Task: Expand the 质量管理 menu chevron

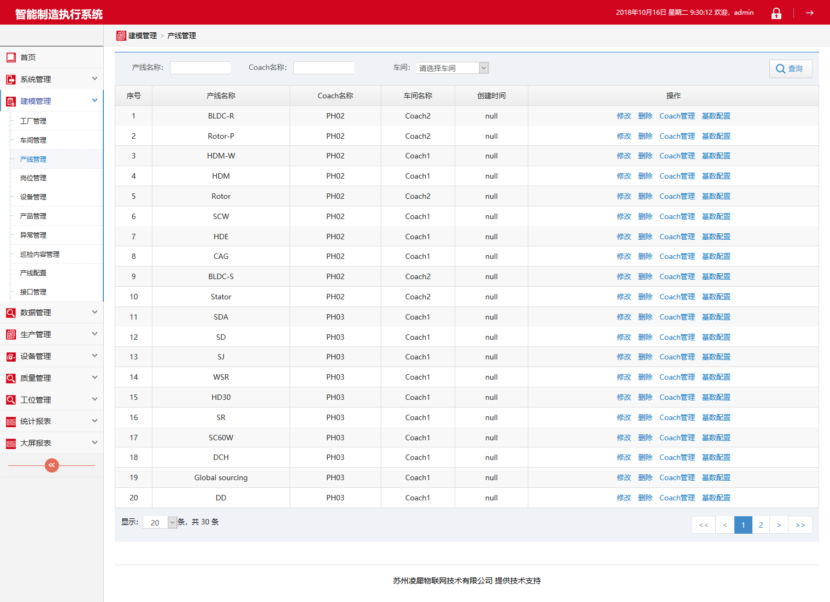Action: 95,377
